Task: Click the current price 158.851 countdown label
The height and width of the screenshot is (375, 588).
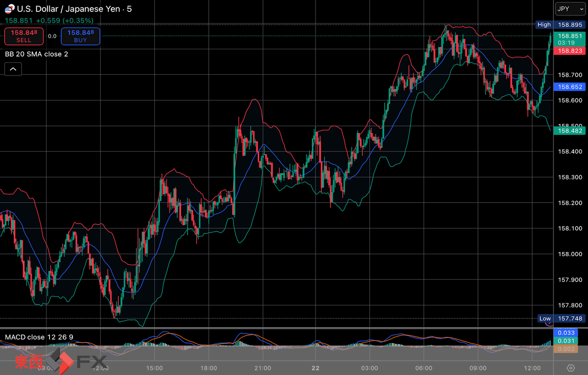Action: [x=569, y=39]
